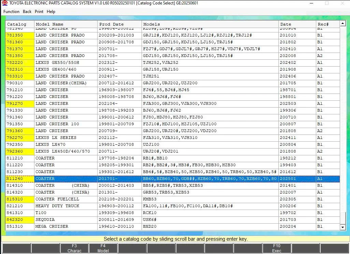Click the Back menu item
Image resolution: width=350 pixels, height=254 pixels.
(x=27, y=12)
